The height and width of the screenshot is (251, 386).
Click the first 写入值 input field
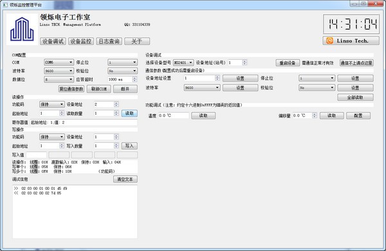(x=37, y=155)
